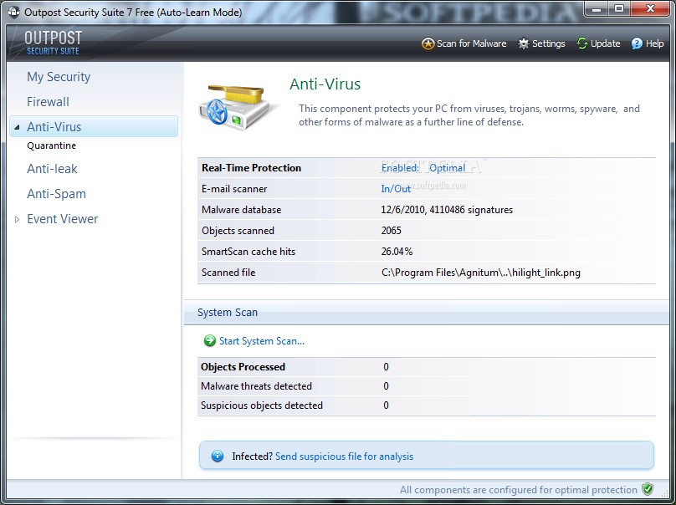Image resolution: width=676 pixels, height=505 pixels.
Task: Click the 2065 objects scanned value
Action: pyautogui.click(x=391, y=231)
